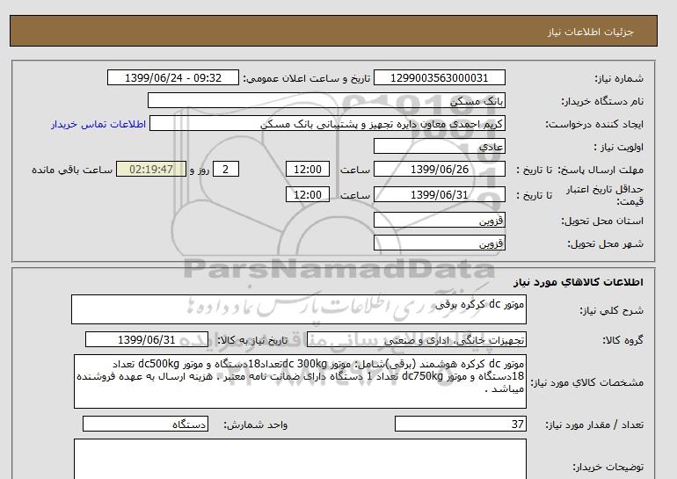The height and width of the screenshot is (479, 677).
Task: Click the buyer organization field بانک مسکن
Action: (x=326, y=101)
